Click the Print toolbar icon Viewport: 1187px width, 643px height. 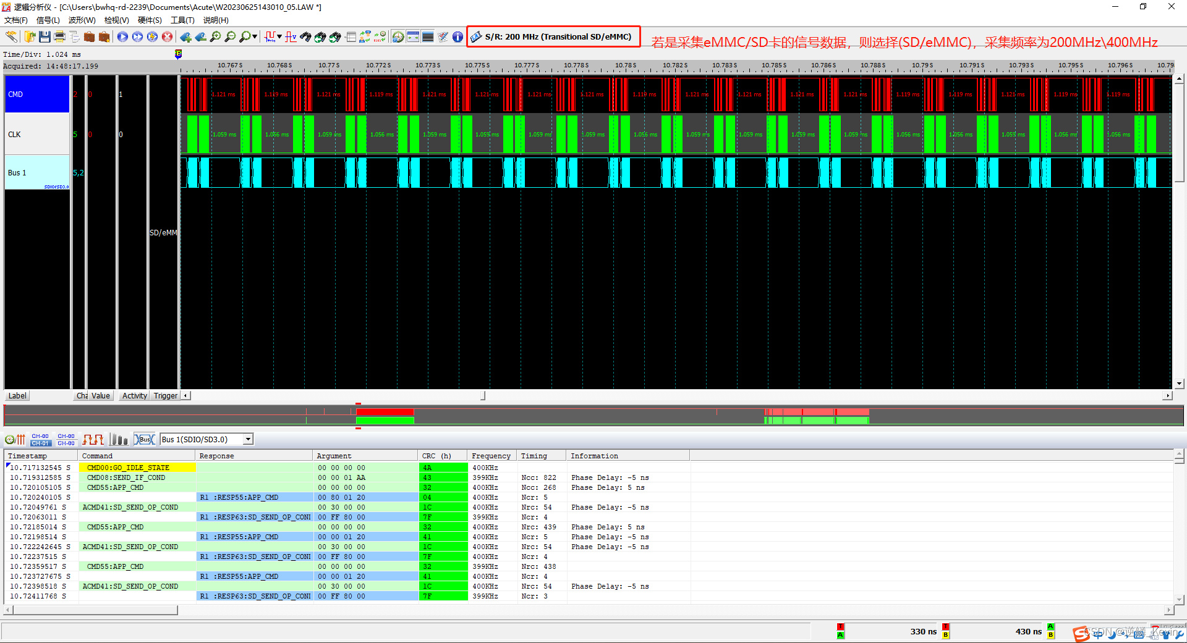(x=59, y=37)
